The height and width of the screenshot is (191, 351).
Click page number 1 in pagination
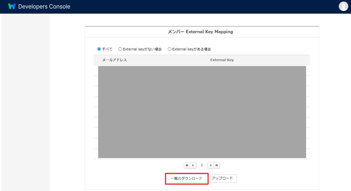click(202, 165)
